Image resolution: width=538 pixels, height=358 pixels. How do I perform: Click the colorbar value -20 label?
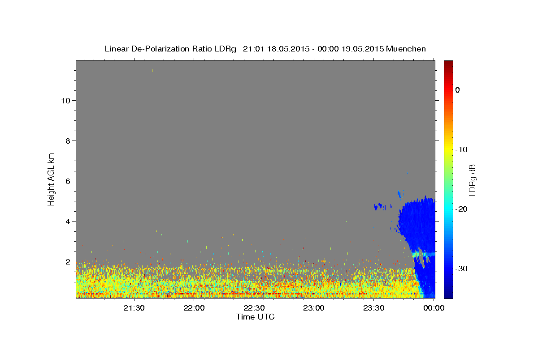[x=462, y=209]
